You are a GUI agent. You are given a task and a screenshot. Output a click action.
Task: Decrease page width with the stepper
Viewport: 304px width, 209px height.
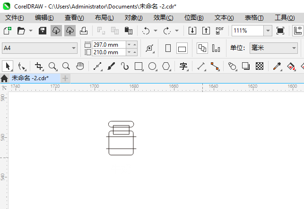129,45
